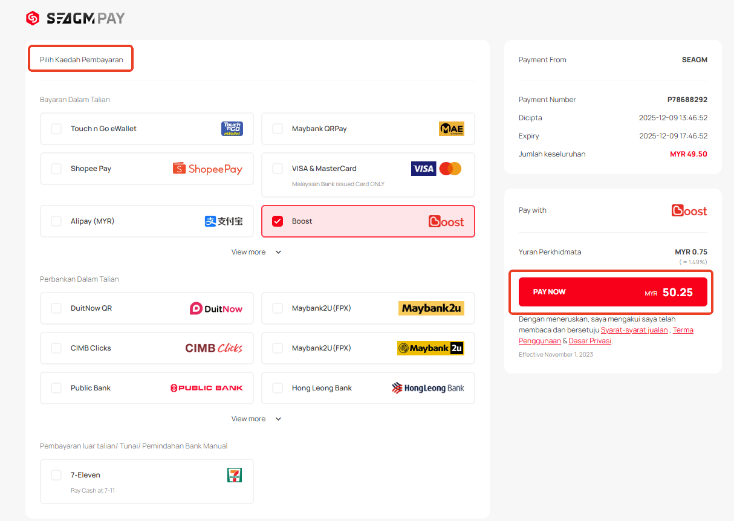Click the 7-Eleven logo icon
The width and height of the screenshot is (734, 521).
click(234, 475)
